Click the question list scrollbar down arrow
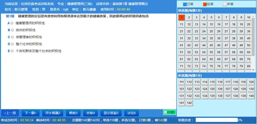The width and height of the screenshot is (257, 124). pyautogui.click(x=253, y=70)
